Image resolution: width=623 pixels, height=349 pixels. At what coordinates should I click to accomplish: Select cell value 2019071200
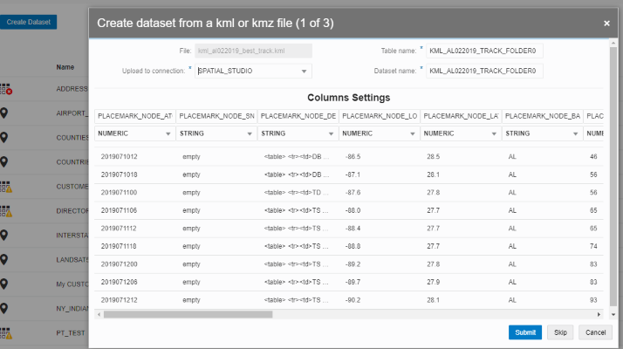119,264
